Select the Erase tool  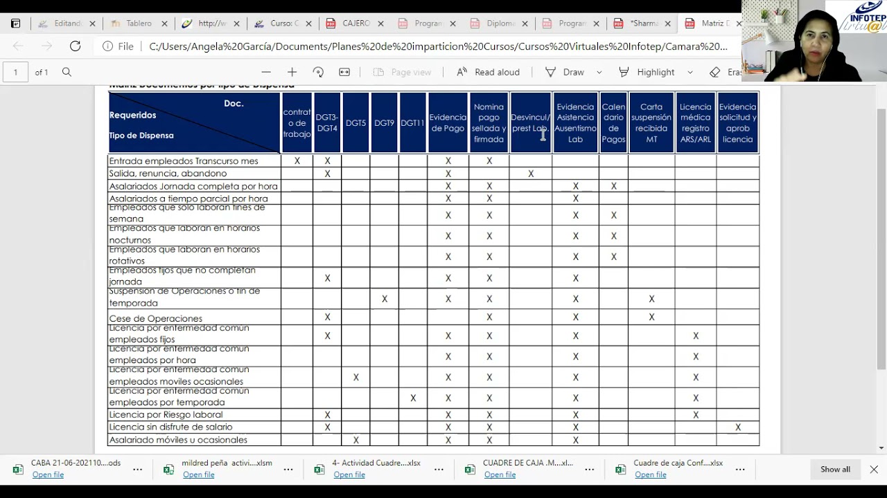click(726, 72)
